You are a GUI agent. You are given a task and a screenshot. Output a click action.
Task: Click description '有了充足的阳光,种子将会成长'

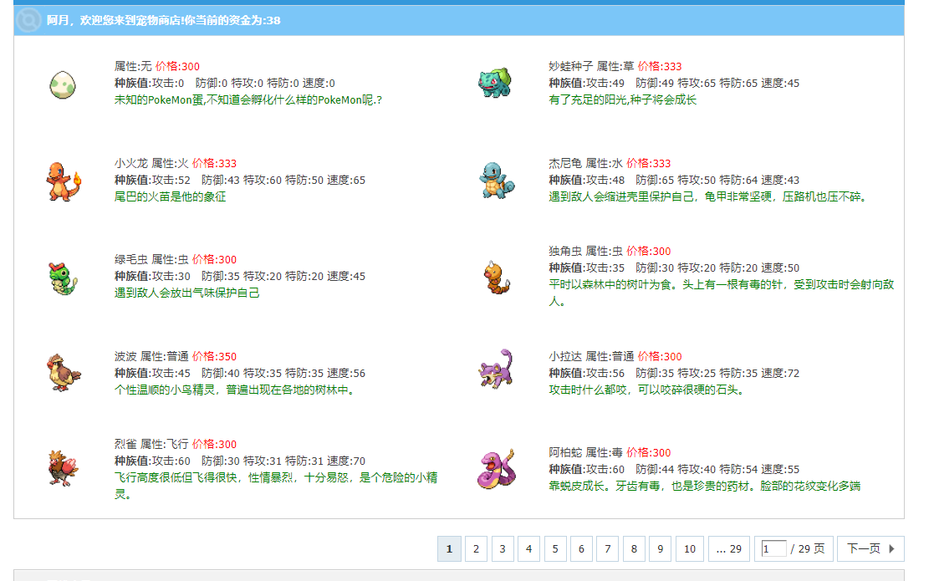(x=622, y=99)
